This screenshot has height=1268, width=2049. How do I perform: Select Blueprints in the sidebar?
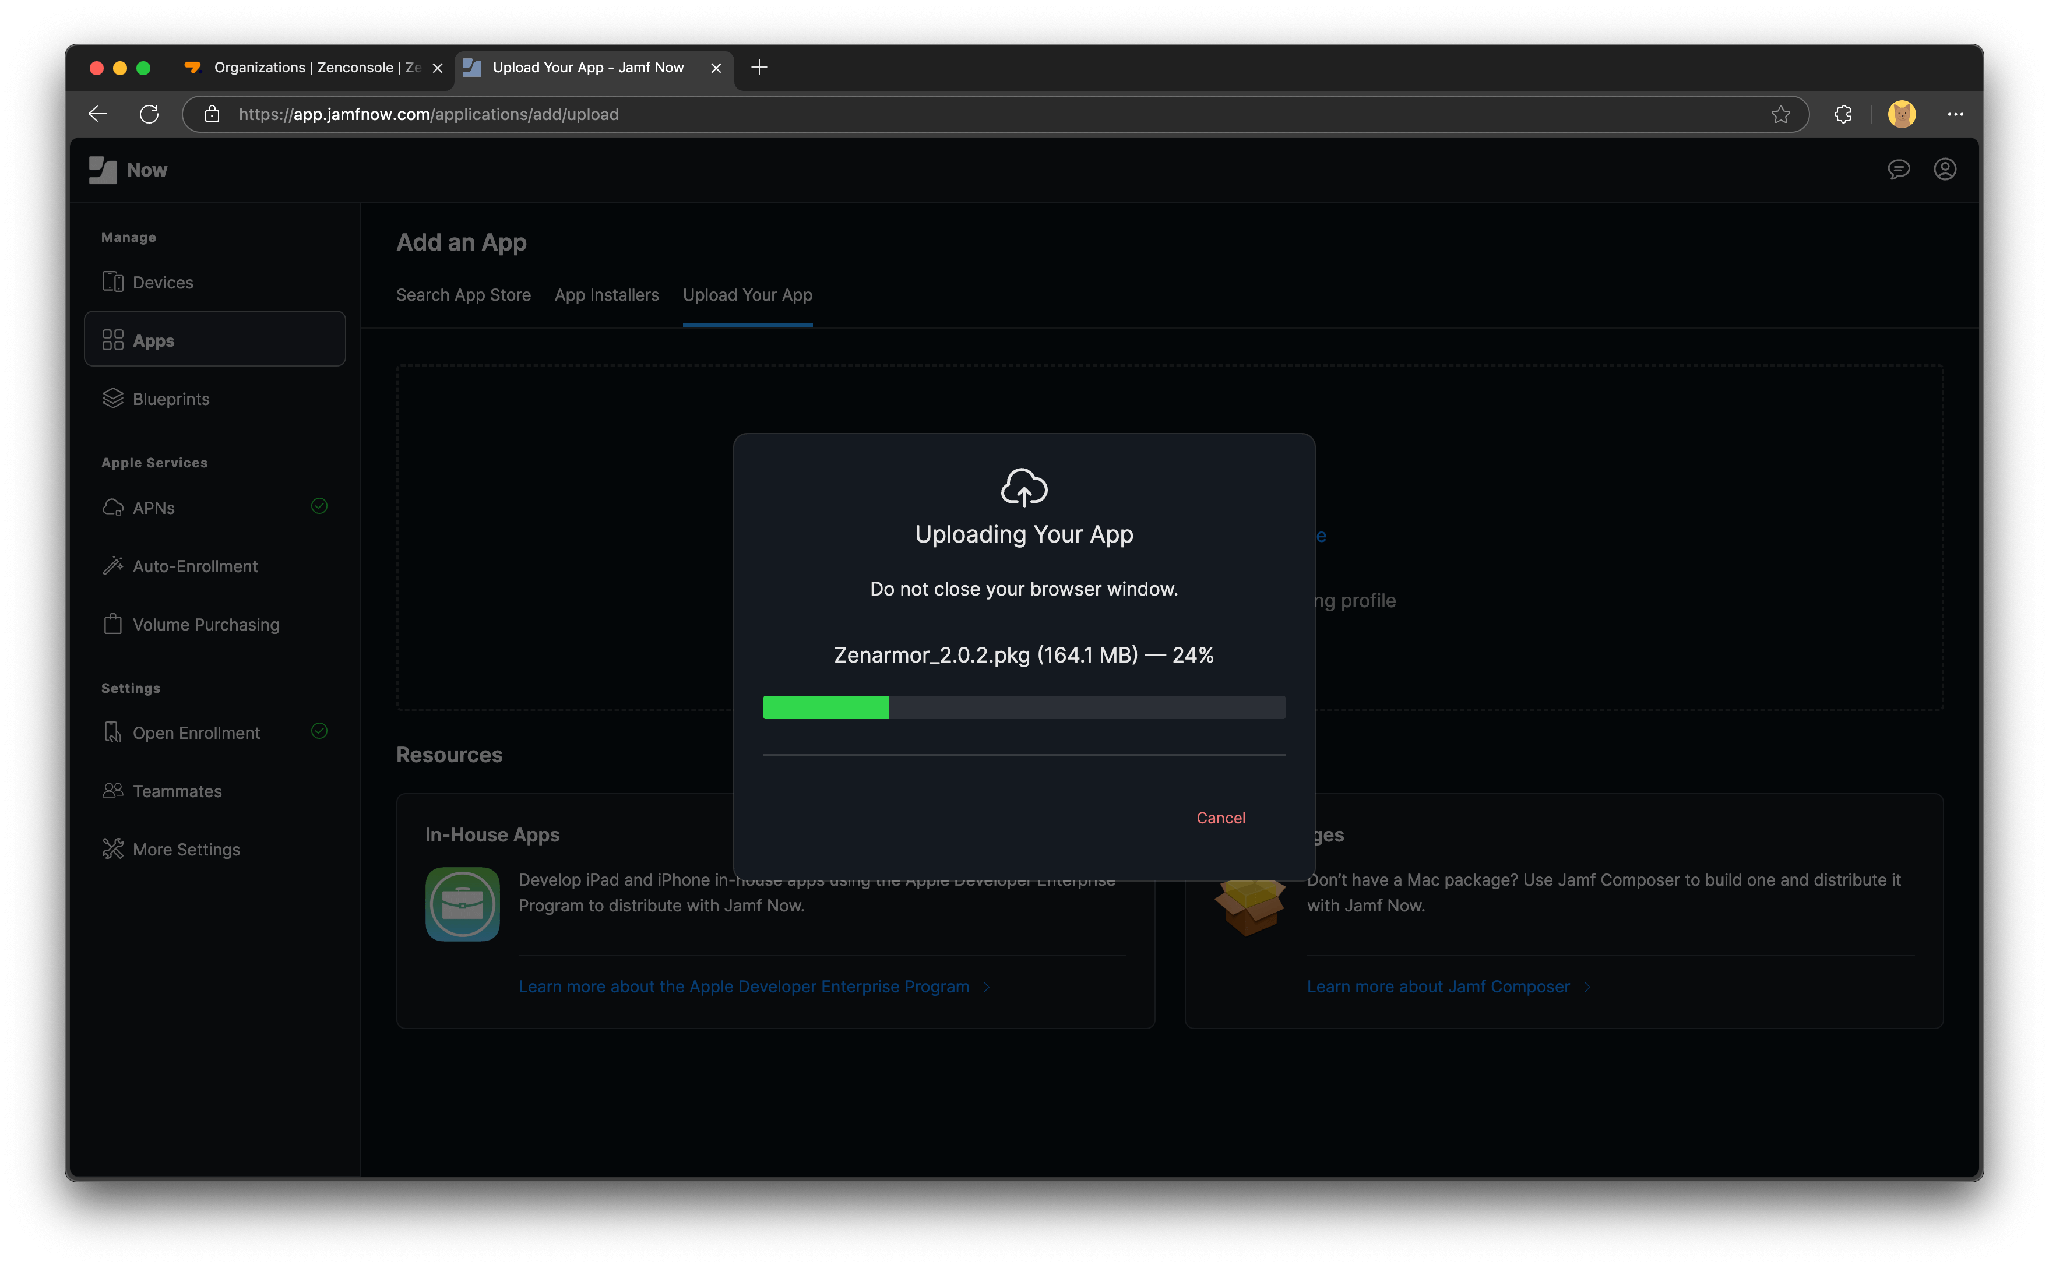pyautogui.click(x=170, y=399)
